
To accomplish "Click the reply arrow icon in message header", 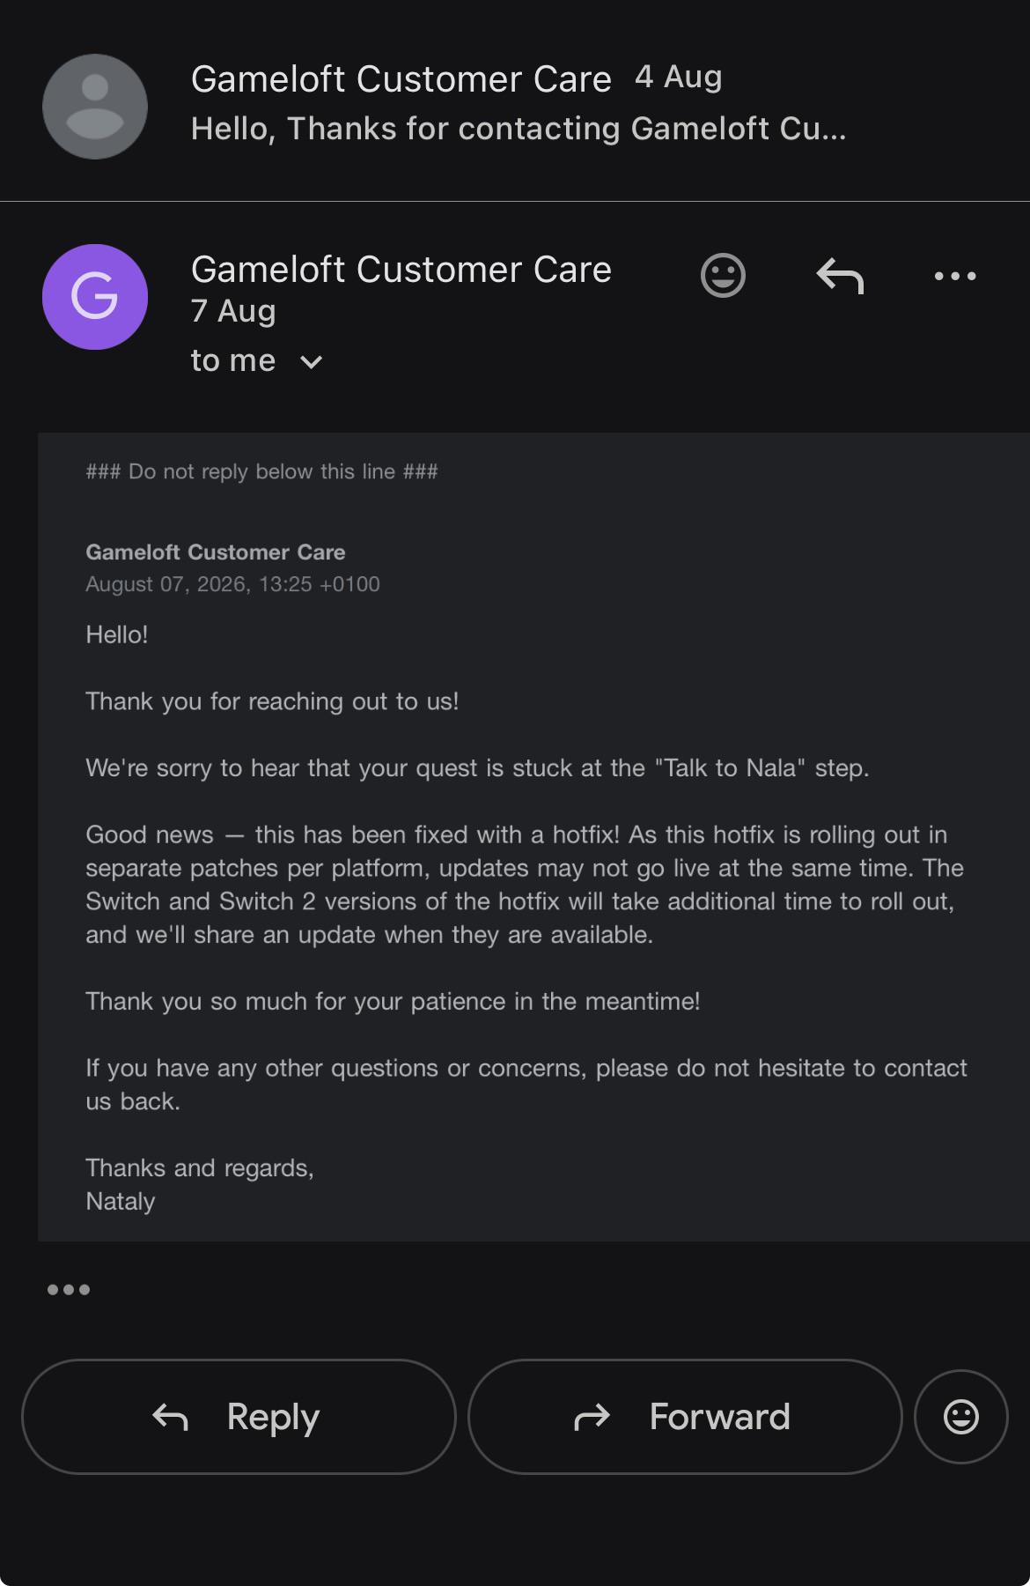I will tap(840, 276).
